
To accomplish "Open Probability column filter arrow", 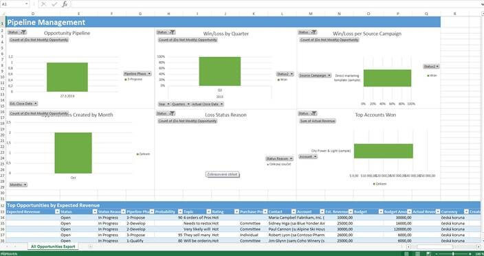I will tap(180, 212).
